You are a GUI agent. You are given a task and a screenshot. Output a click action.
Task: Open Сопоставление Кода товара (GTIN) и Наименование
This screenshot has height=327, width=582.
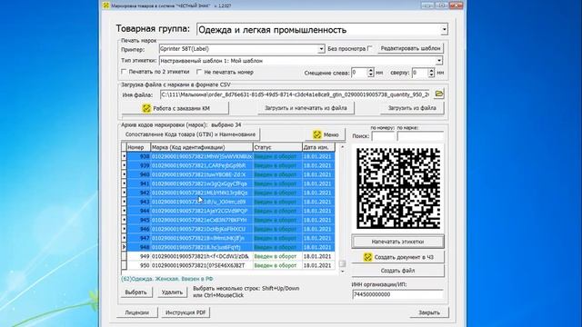[x=190, y=134]
